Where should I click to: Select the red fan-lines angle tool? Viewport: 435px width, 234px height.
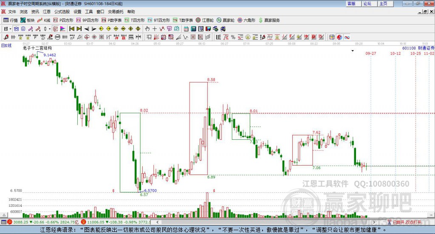pyautogui.click(x=156, y=37)
